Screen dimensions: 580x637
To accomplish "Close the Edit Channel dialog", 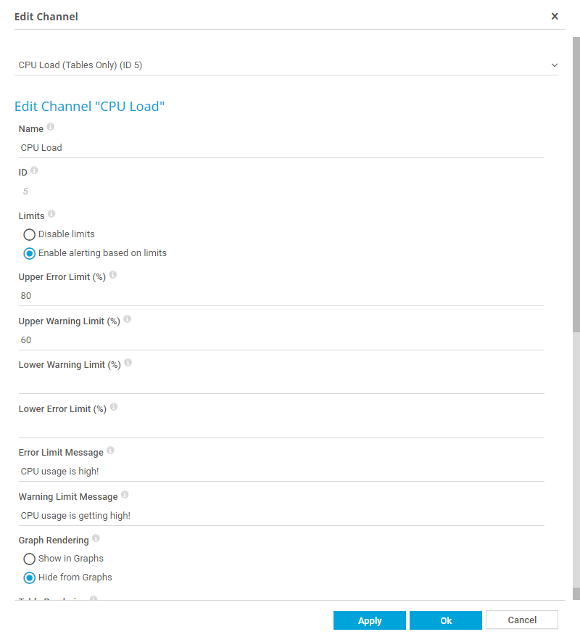I will [555, 16].
